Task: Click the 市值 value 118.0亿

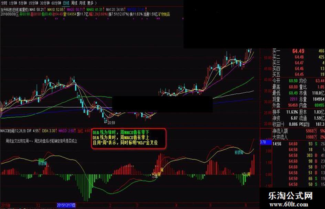Action: click(x=318, y=93)
